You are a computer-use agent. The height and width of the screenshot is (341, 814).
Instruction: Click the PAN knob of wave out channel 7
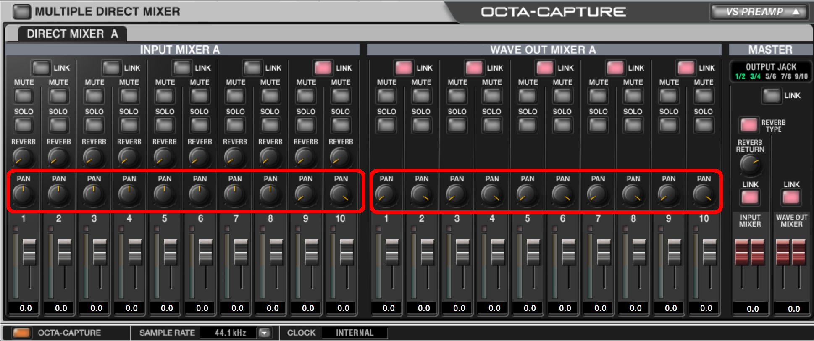click(598, 195)
